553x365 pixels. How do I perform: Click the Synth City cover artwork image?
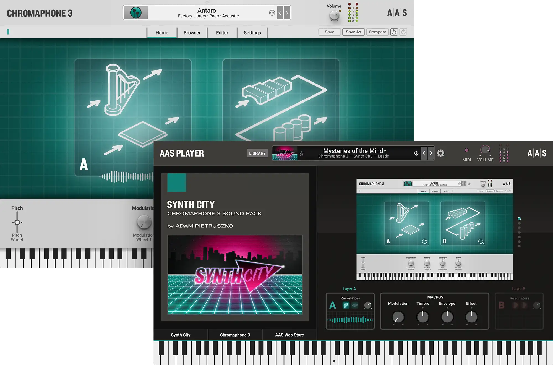tap(235, 275)
